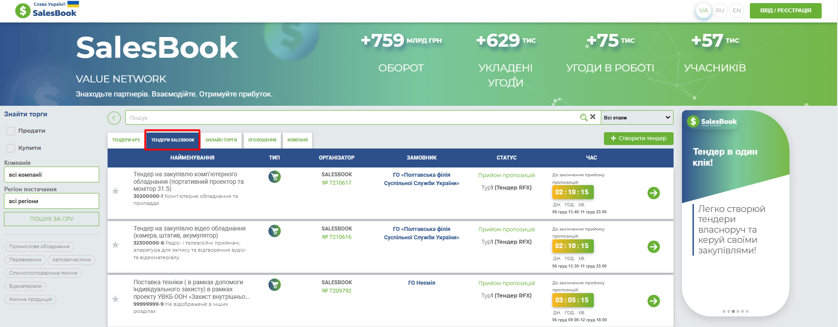Open the всі регіони selector
The height and width of the screenshot is (327, 838).
[x=52, y=201]
